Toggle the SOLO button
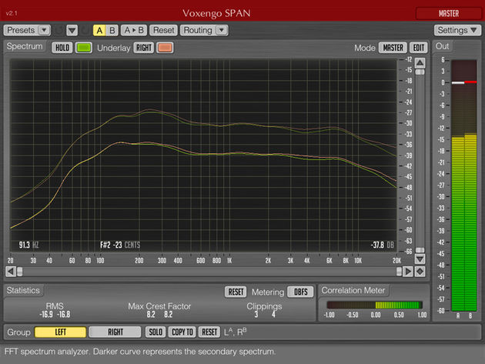Viewport: 485px width, 364px height. pos(156,332)
